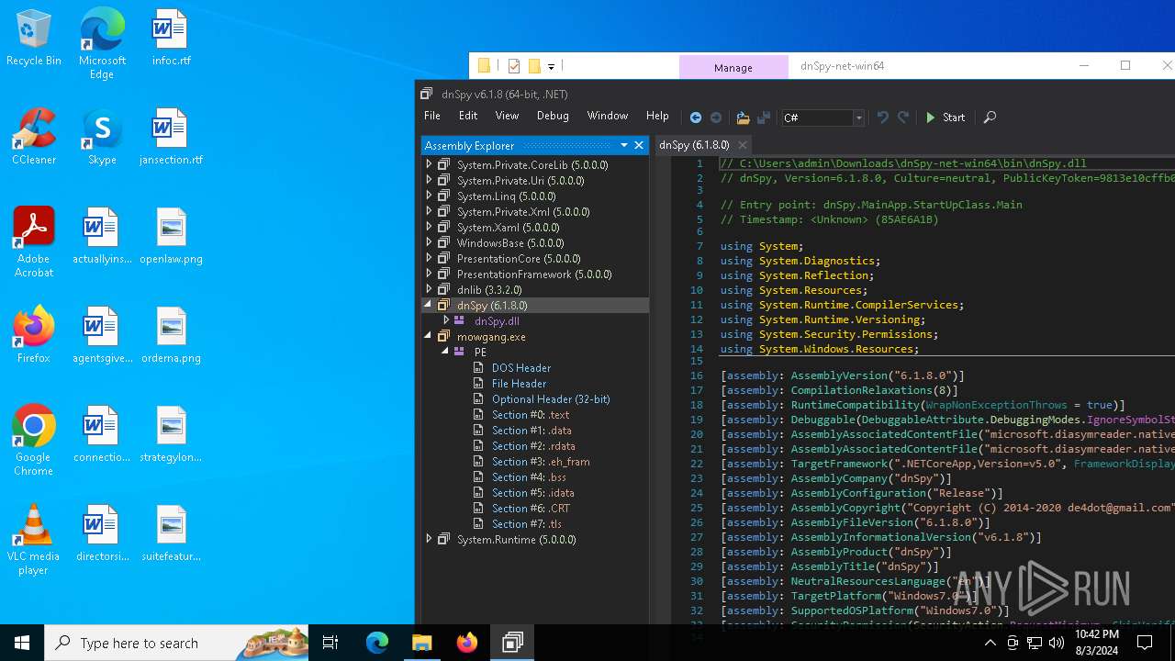The image size is (1175, 661).
Task: Click the dnSpy.MainApp.StartUpClass.Main entry point link
Action: 923,205
